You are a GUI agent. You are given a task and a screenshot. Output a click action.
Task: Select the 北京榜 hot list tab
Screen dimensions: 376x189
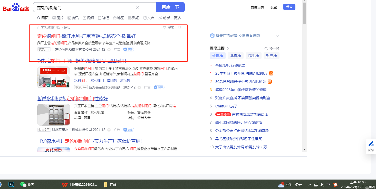tap(235, 56)
